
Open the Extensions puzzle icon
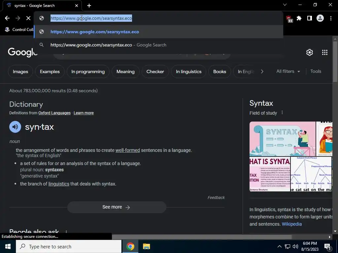tap(299, 18)
